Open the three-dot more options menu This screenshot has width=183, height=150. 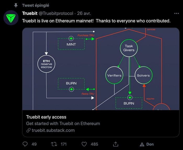[176, 13]
